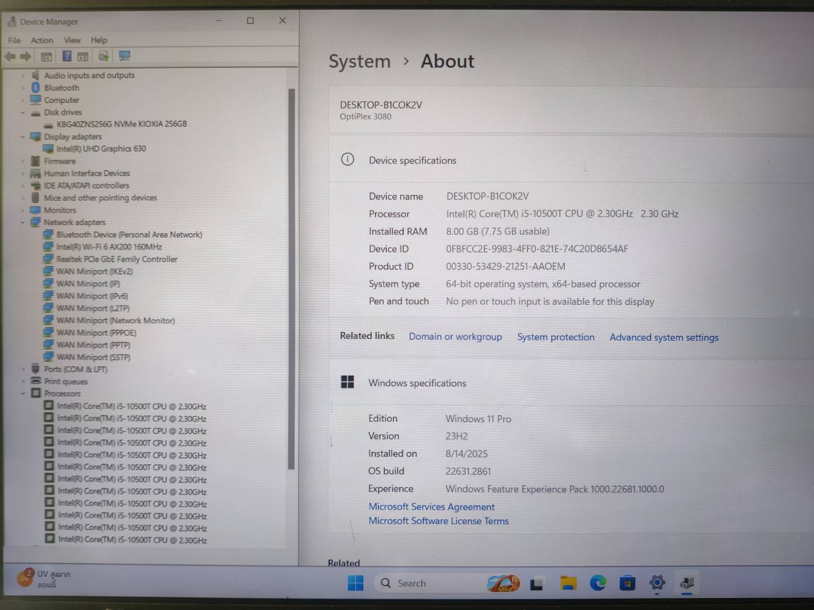The image size is (814, 610).
Task: Select Bluetooth Device (Personal Area Network)
Action: pos(129,235)
